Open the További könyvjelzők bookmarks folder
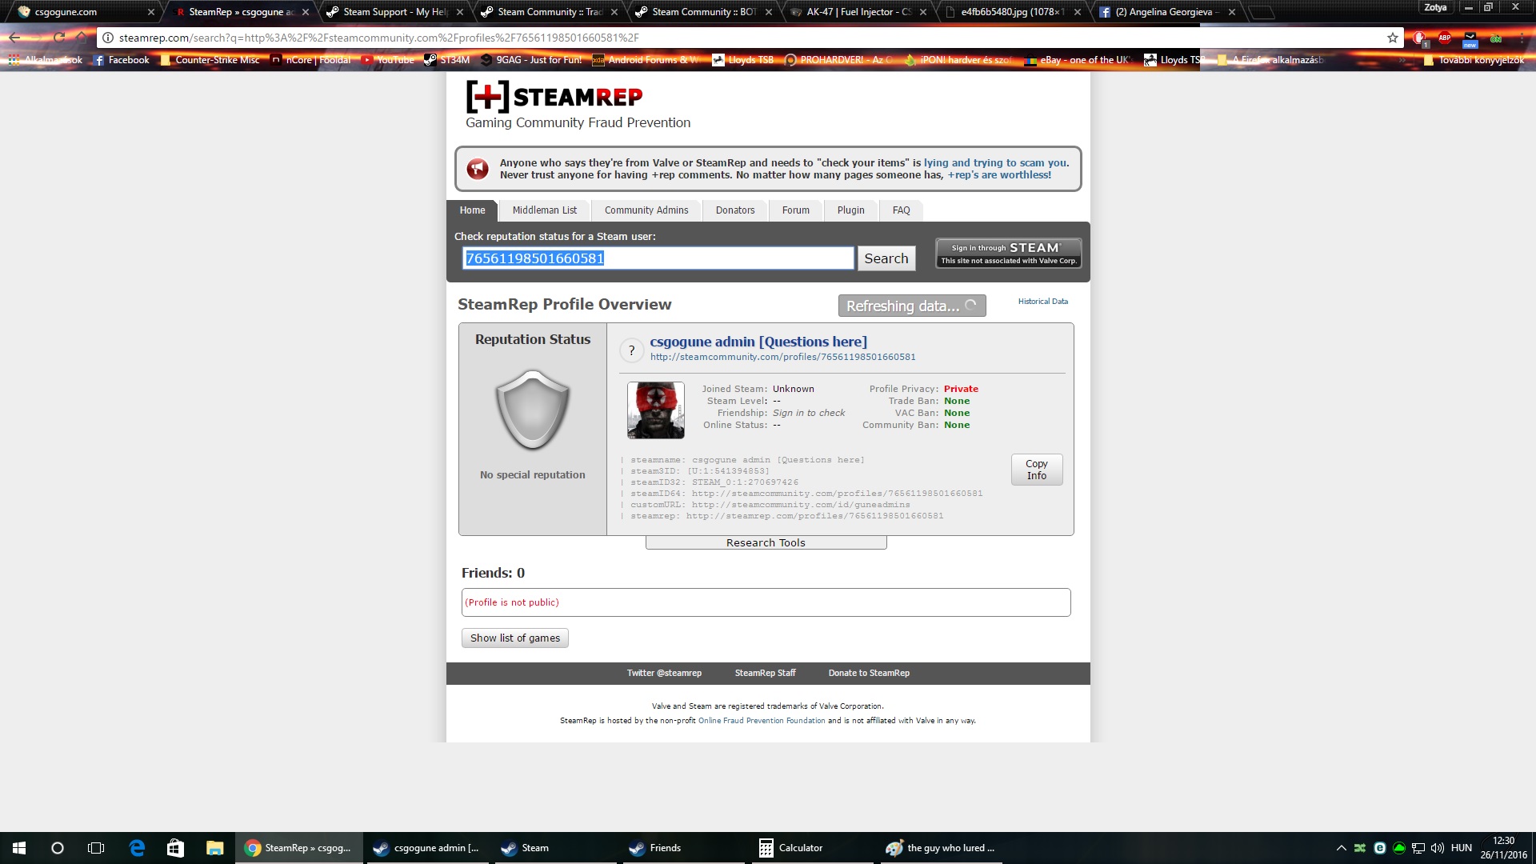Viewport: 1536px width, 864px height. (x=1474, y=60)
